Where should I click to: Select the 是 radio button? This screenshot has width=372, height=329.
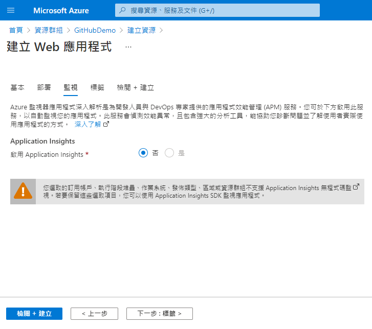tap(169, 153)
